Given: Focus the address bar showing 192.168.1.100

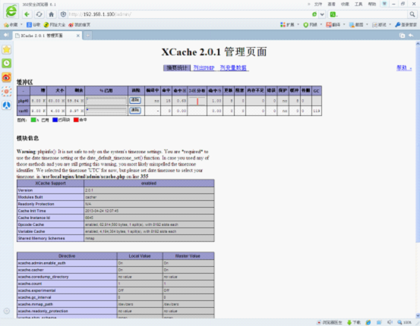Looking at the screenshot, I should [188, 14].
